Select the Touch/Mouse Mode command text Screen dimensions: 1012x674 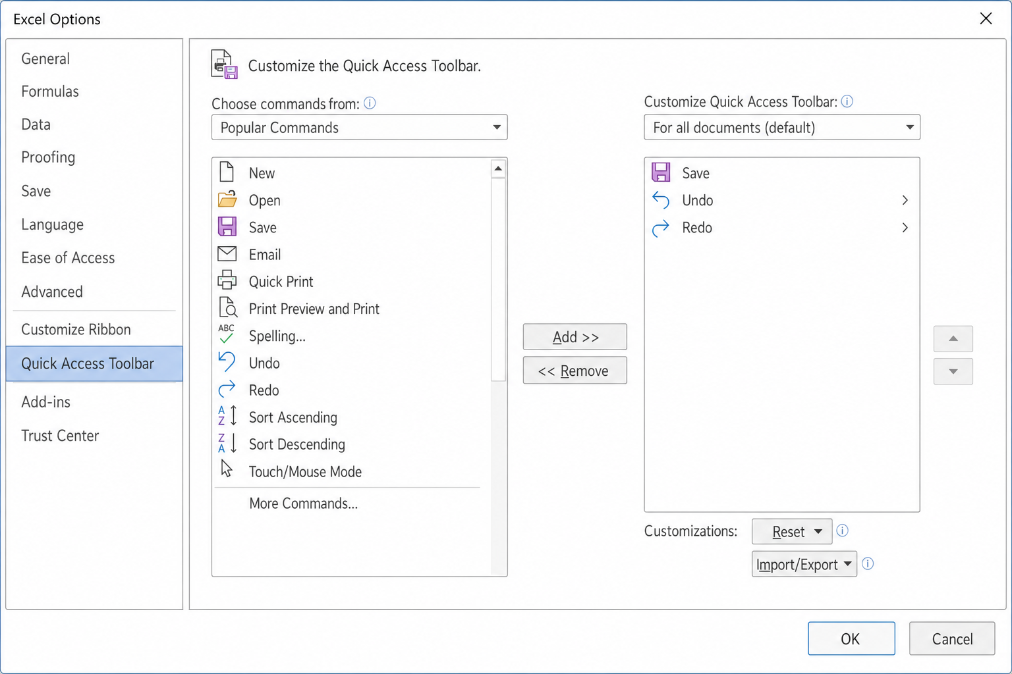305,471
